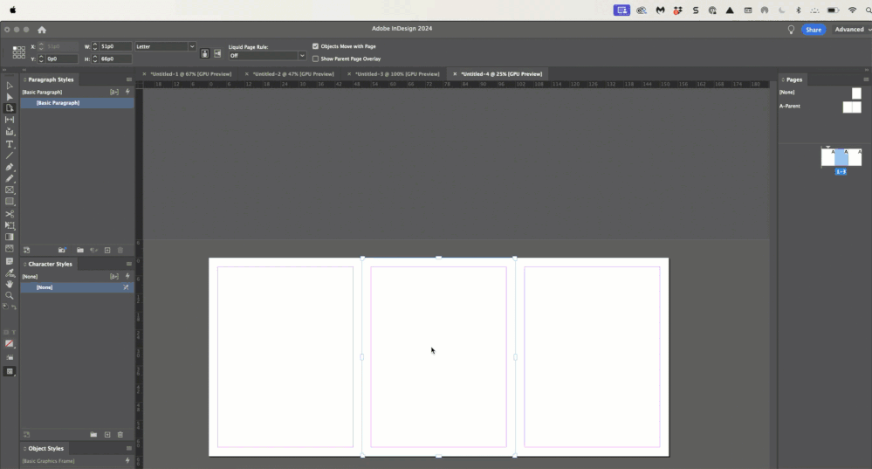The image size is (872, 469).
Task: Switch to the Untitled-1 document tab
Action: click(x=191, y=74)
